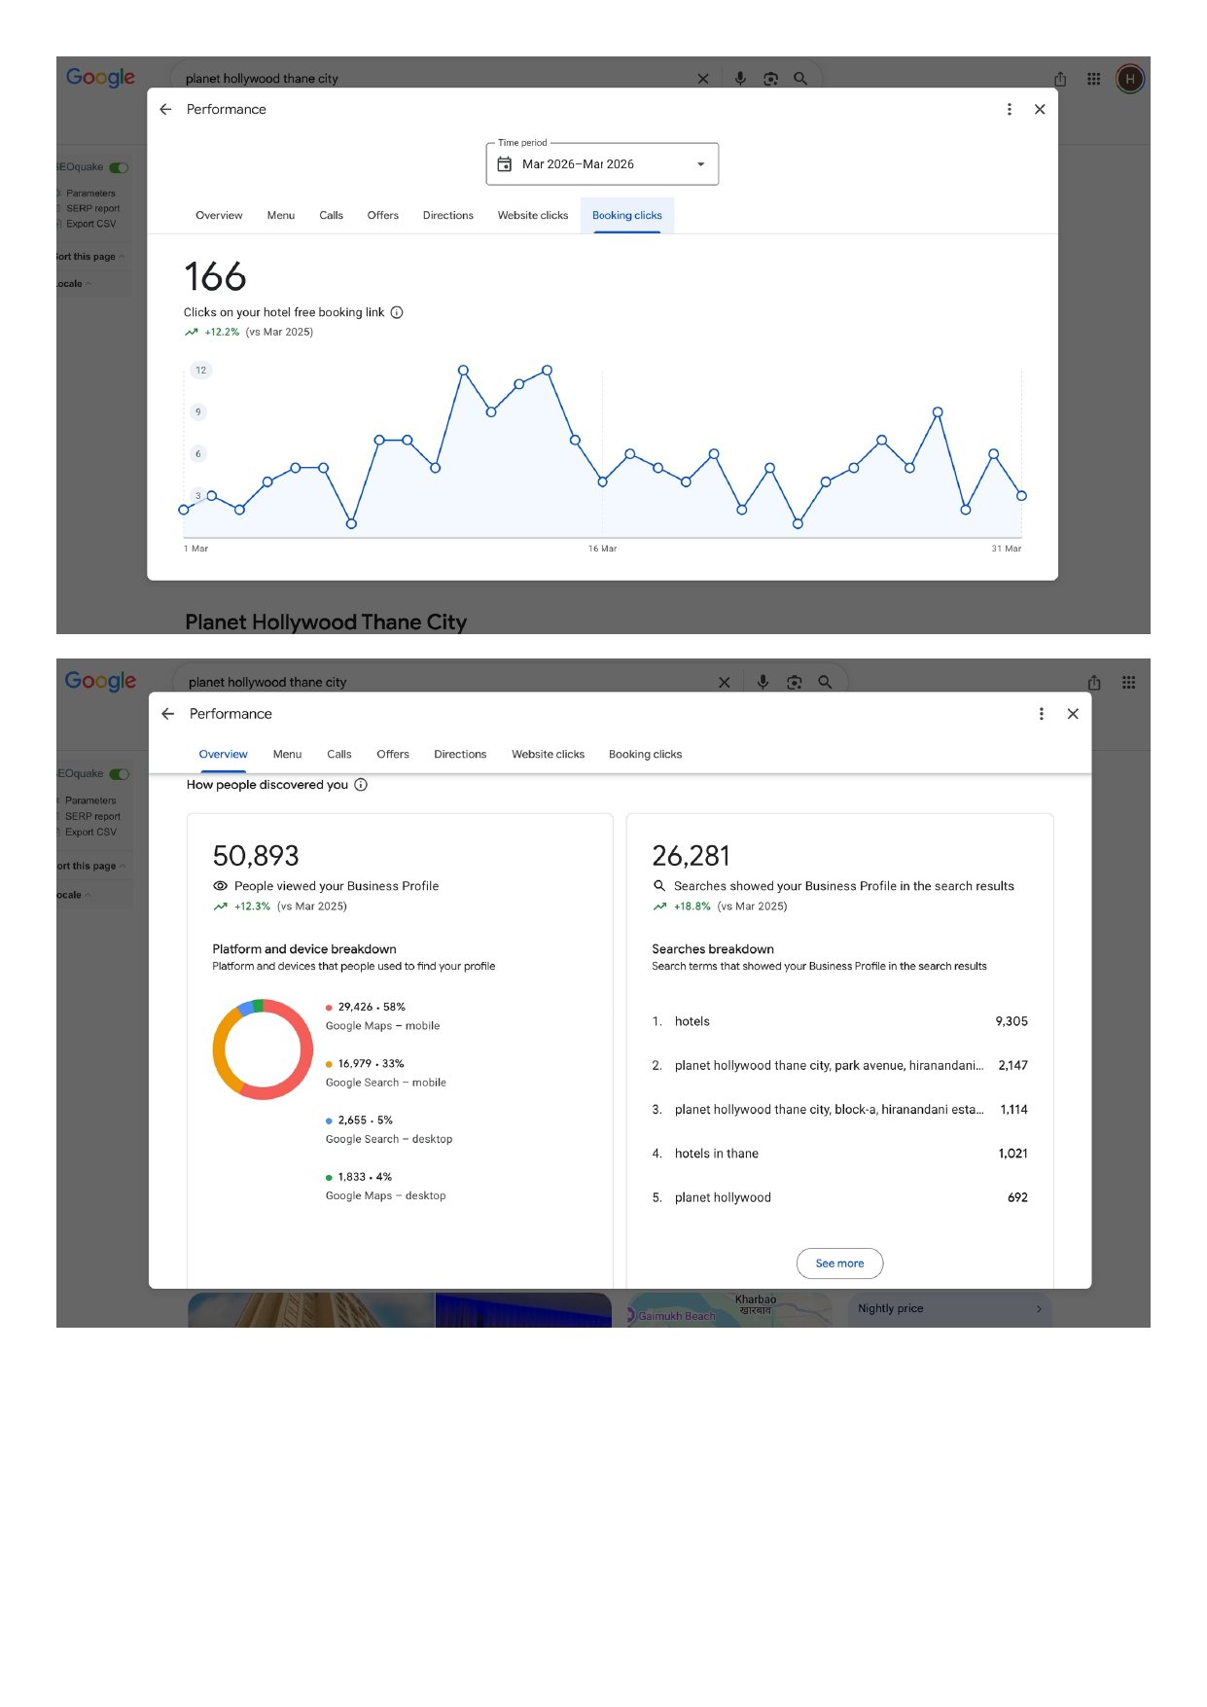Click map thumbnail showing Gaimukh Beach
The width and height of the screenshot is (1207, 1707).
729,1310
